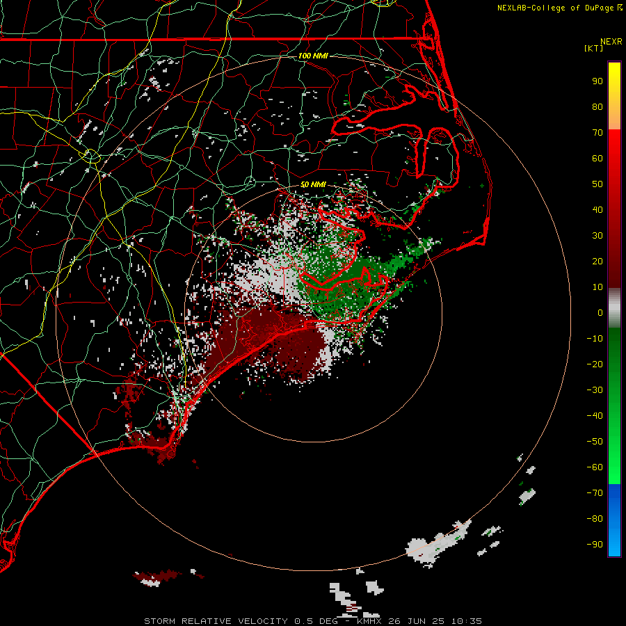Viewport: 626px width, 626px height.
Task: Click the 10 value on the velocity scale
Action: [x=597, y=287]
